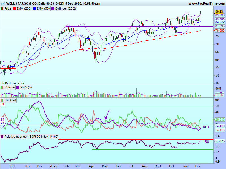Click the 81.593 purple horizontal line label
The height and width of the screenshot is (169, 226).
220,26
